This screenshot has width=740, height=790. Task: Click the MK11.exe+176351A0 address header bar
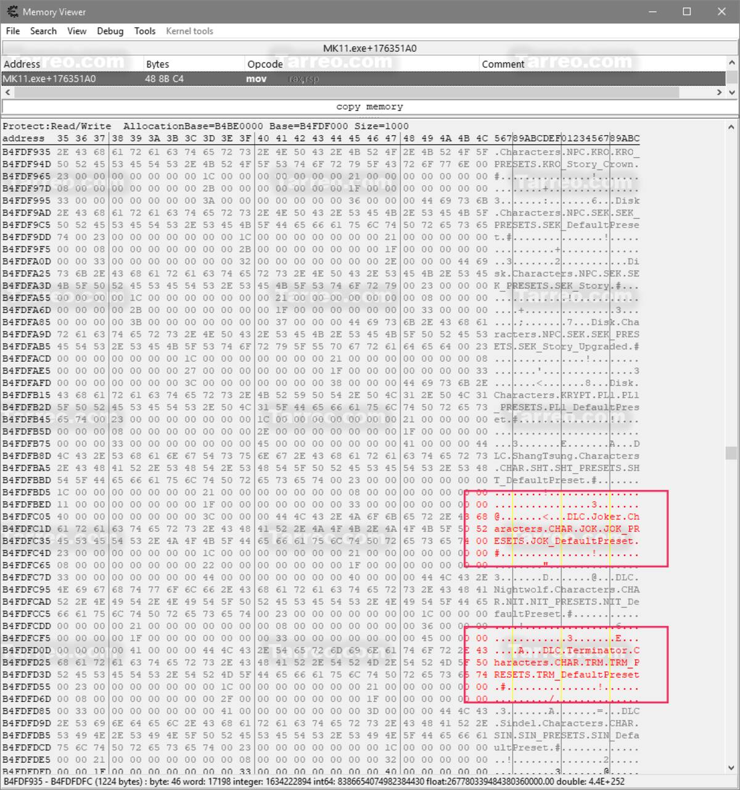coord(369,48)
